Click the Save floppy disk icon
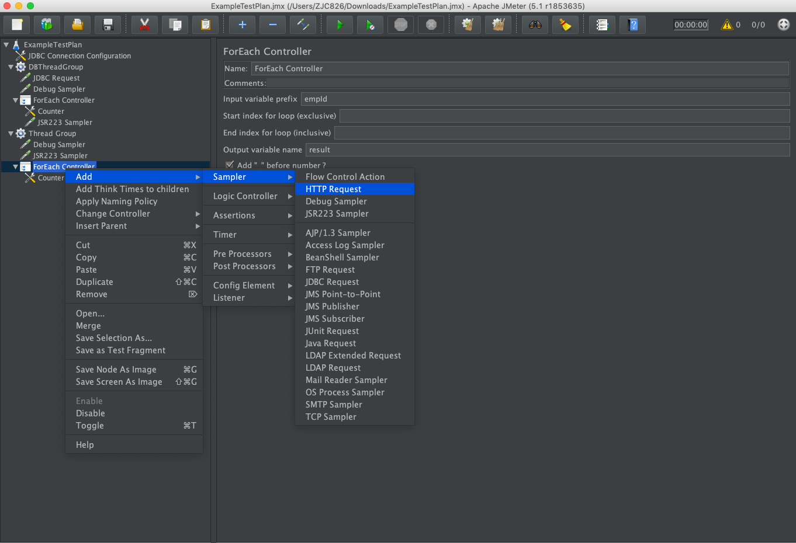Screen dimensions: 796x543 [108, 25]
